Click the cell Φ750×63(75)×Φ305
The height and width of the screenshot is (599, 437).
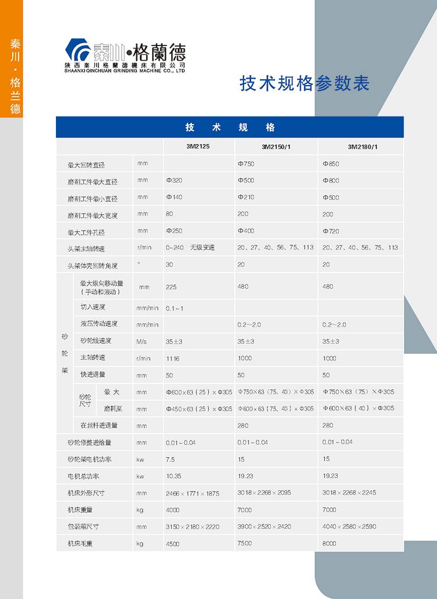coord(358,392)
